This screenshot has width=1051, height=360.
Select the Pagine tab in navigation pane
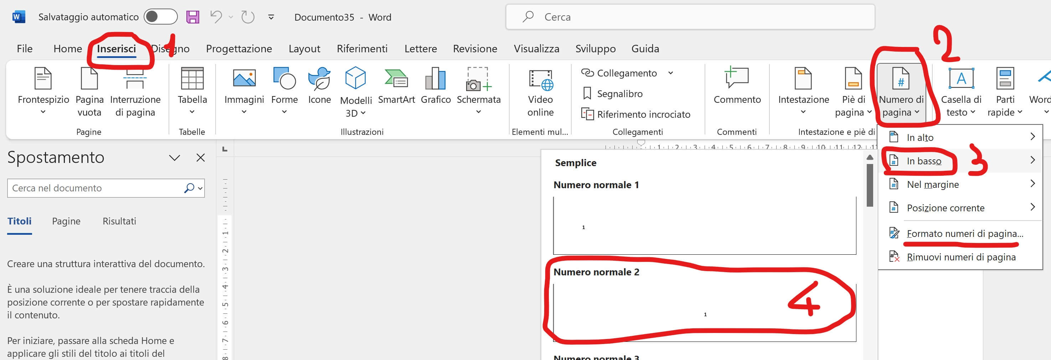66,221
